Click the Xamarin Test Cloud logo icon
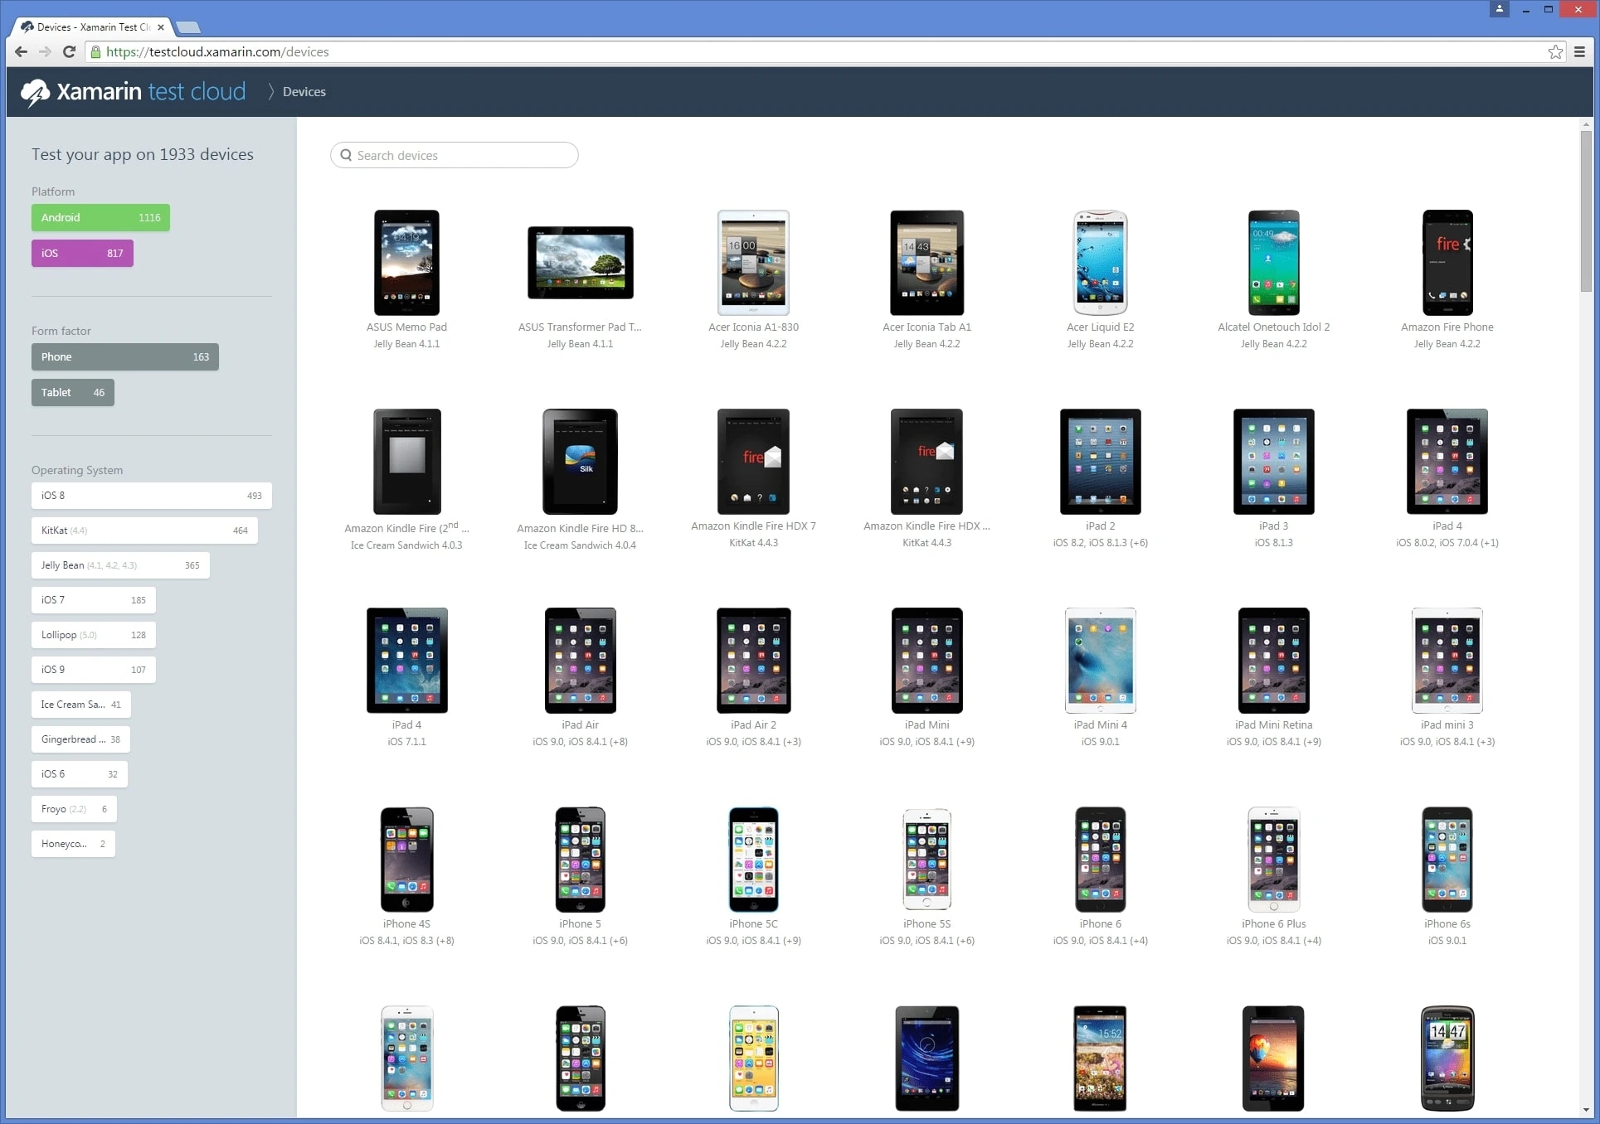The width and height of the screenshot is (1600, 1124). (x=34, y=93)
